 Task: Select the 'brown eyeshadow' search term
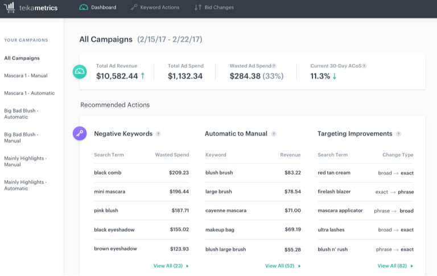pyautogui.click(x=116, y=248)
